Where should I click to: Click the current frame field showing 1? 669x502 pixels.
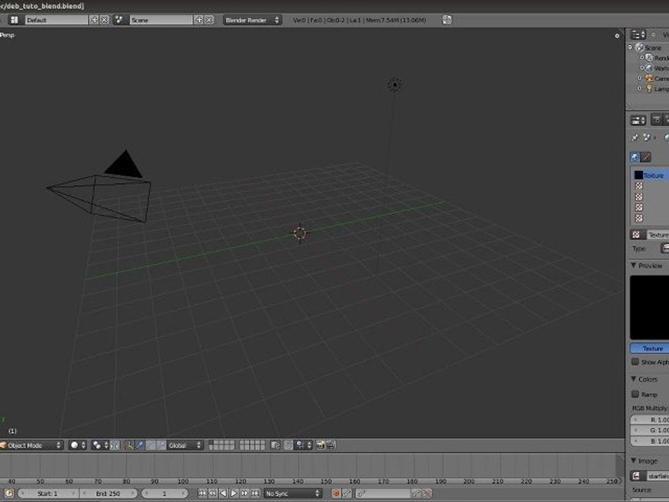(x=164, y=494)
